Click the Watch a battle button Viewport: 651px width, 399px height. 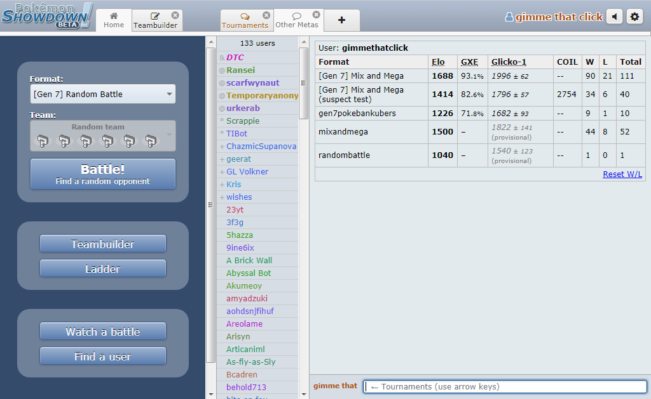102,332
